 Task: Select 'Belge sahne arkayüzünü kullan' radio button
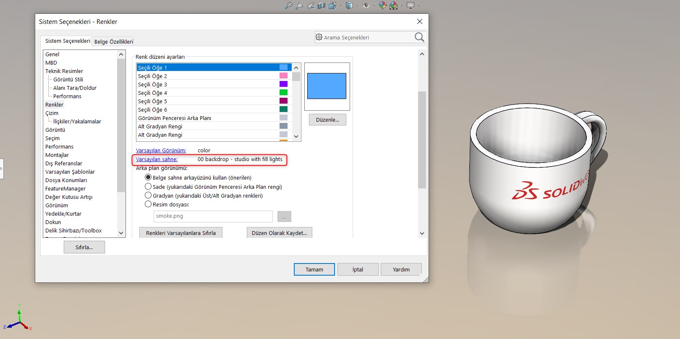coord(148,177)
